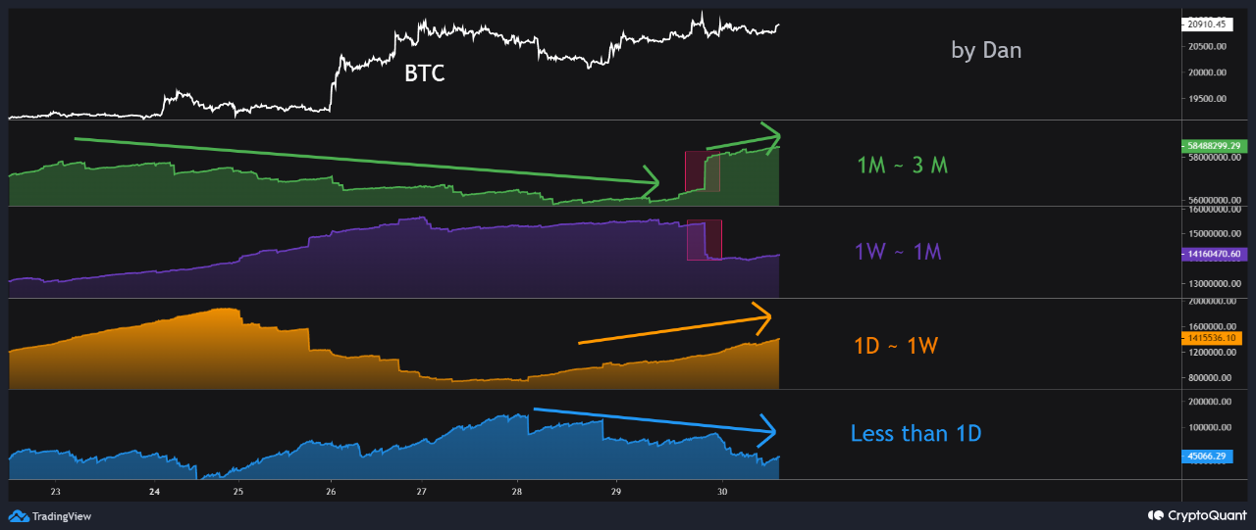Click date 27 on the time axis
1256x530 pixels.
421,492
